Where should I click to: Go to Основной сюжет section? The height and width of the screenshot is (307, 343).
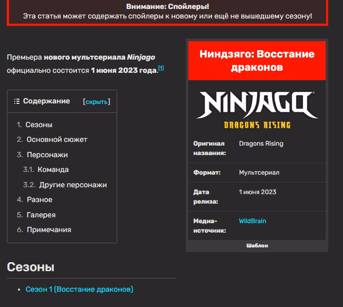coord(57,139)
